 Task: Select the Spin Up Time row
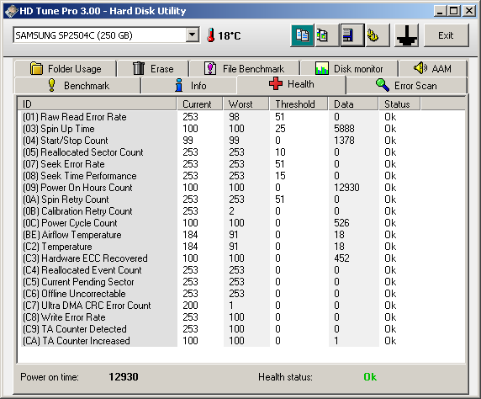241,129
